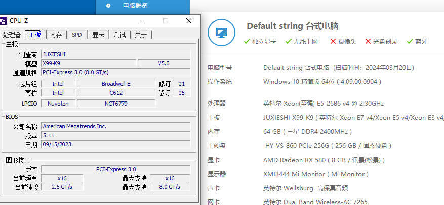Open the 关于 tab

click(141, 35)
